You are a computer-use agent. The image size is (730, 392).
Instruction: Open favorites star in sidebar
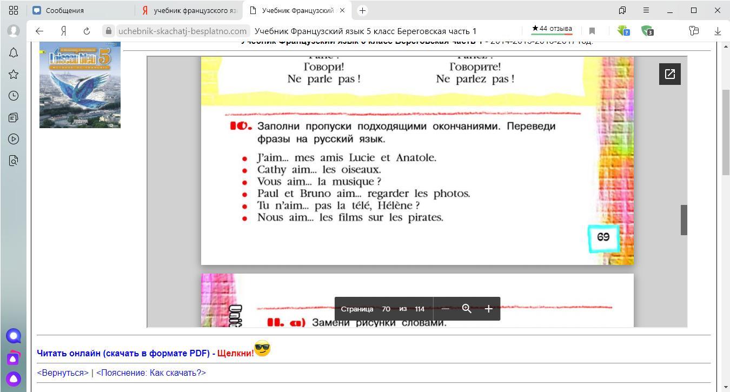tap(14, 74)
